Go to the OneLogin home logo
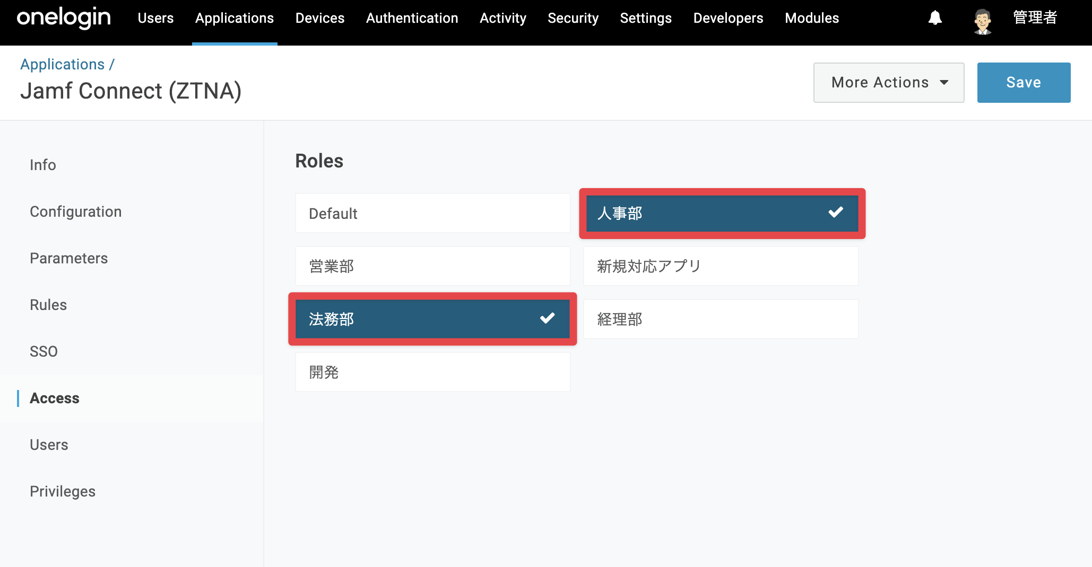The image size is (1092, 567). (x=64, y=18)
